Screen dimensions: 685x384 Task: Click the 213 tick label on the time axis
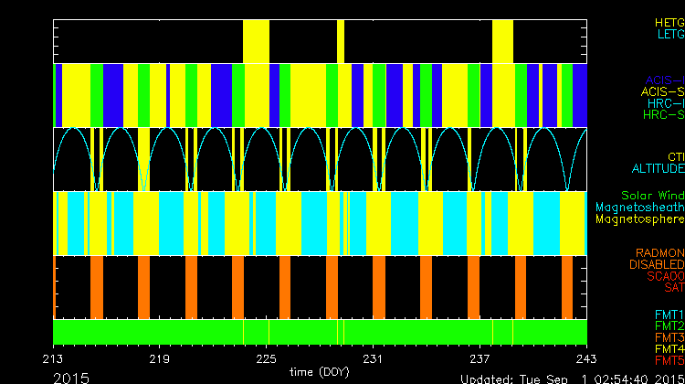tap(53, 358)
